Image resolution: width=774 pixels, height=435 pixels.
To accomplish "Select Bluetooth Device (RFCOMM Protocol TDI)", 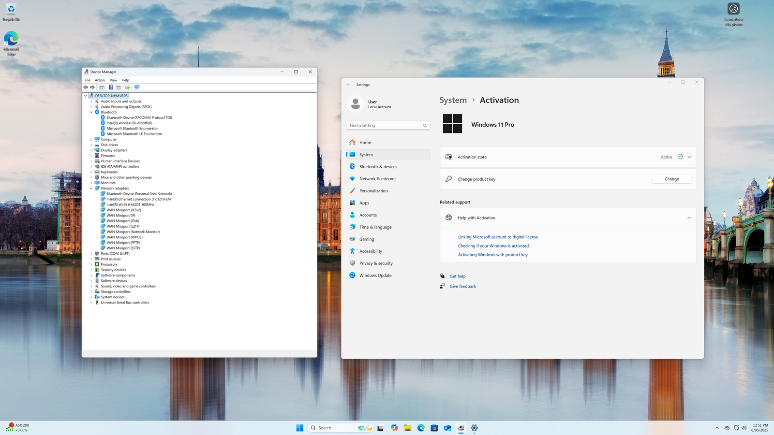I will [x=139, y=118].
